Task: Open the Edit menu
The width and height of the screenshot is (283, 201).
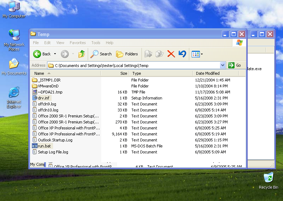Action: tap(47, 43)
